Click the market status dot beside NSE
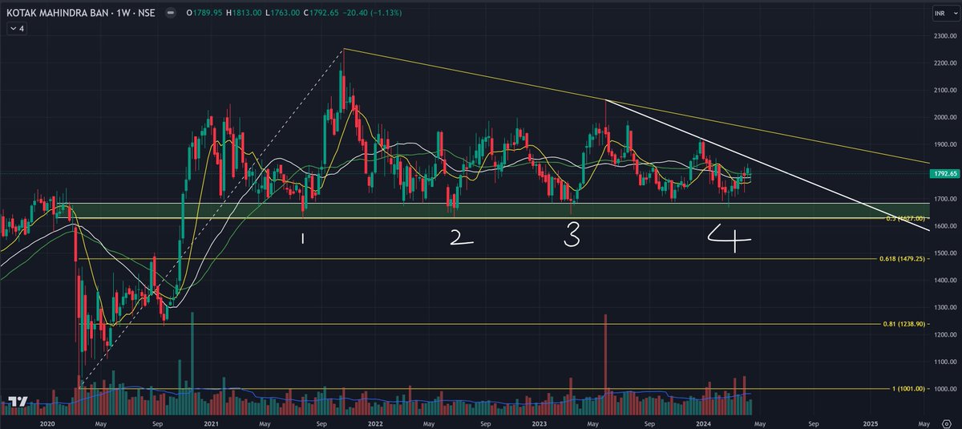The width and height of the screenshot is (962, 429). point(171,14)
